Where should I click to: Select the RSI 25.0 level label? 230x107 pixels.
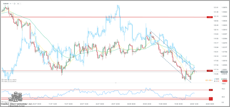211,98
